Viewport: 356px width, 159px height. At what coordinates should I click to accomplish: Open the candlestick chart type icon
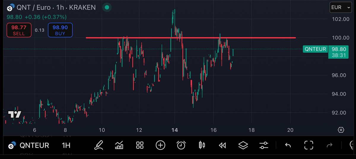tap(202, 145)
